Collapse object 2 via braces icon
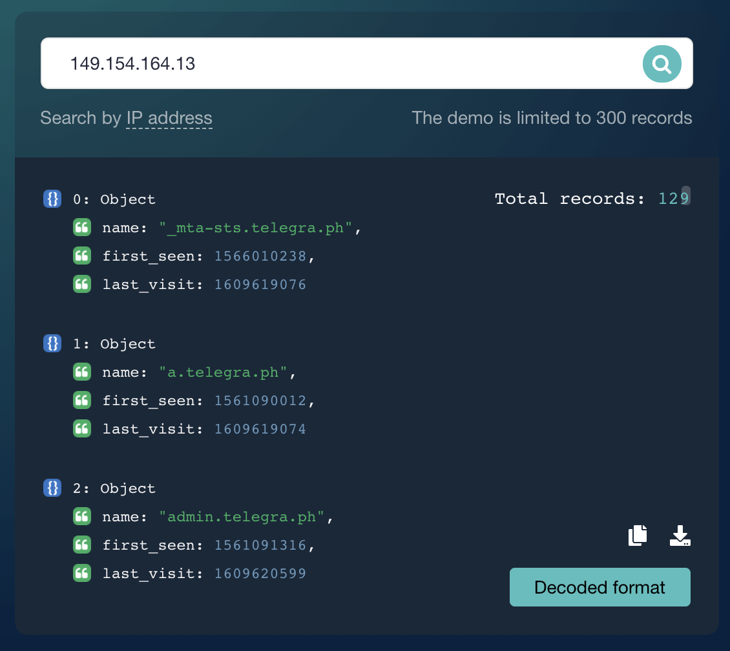This screenshot has height=651, width=730. [52, 488]
